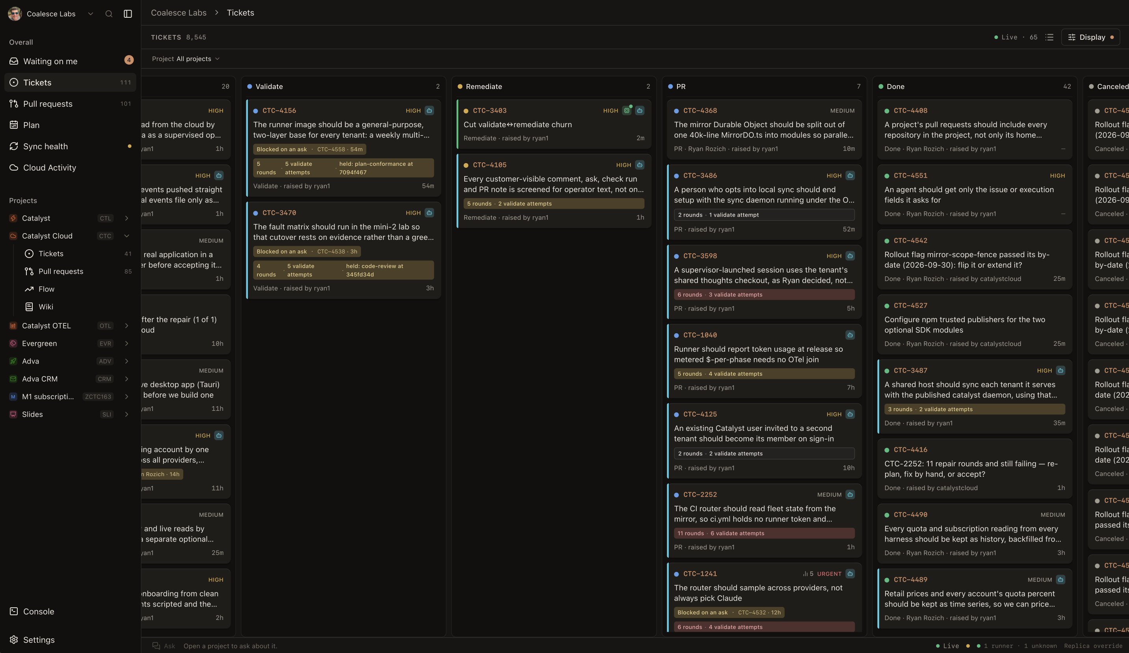Open the Coalesce Labs workspace dropdown chevron
Viewport: 1129px width, 653px height.
point(91,14)
